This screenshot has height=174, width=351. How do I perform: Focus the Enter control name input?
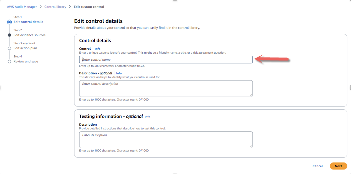point(166,59)
